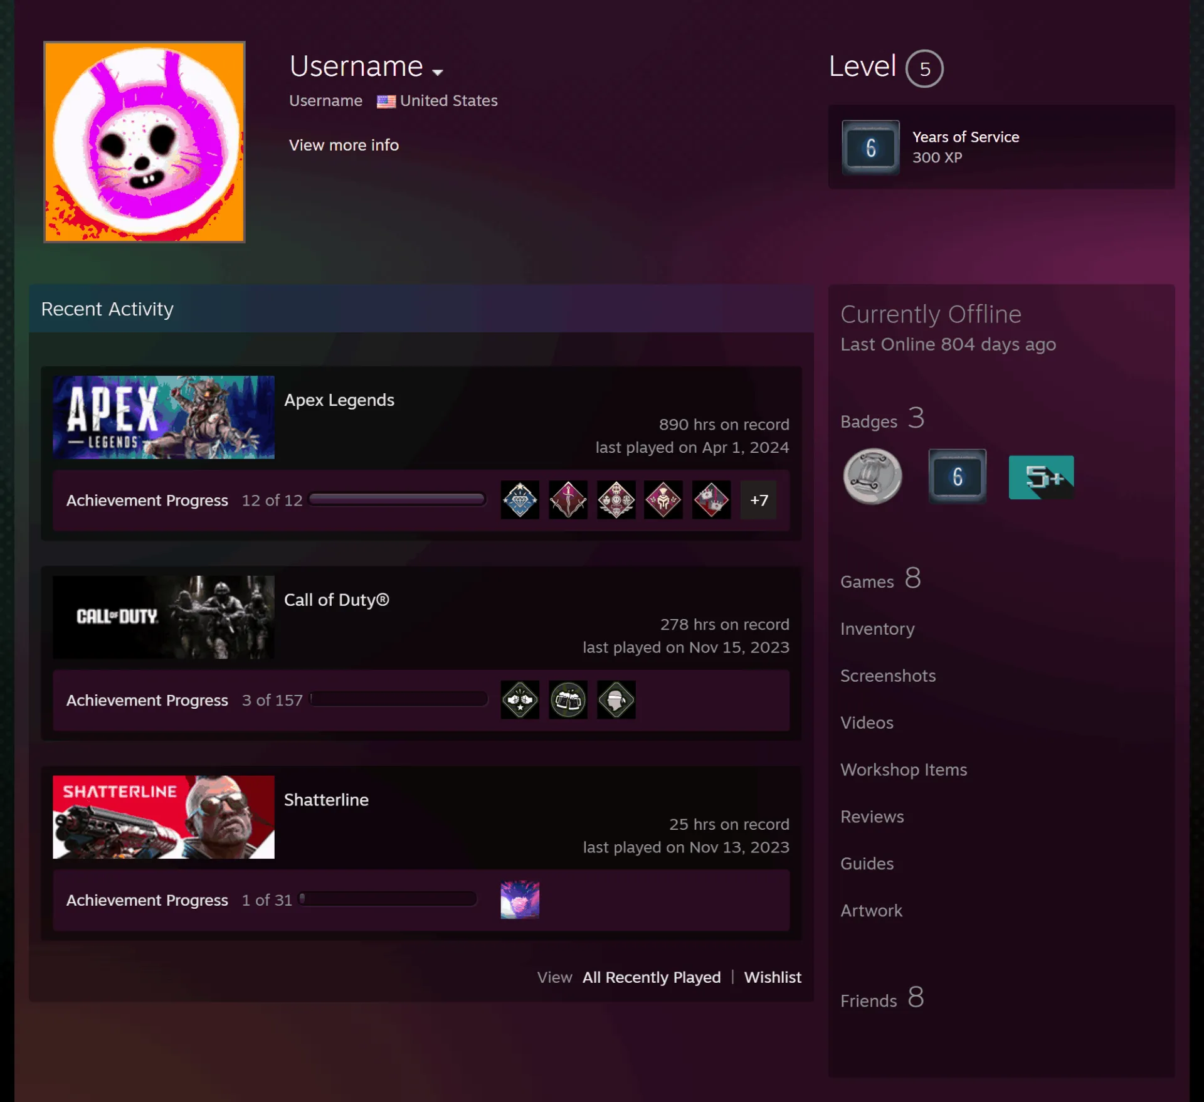Open the Call of Duty game banner
This screenshot has width=1204, height=1102.
click(x=164, y=617)
